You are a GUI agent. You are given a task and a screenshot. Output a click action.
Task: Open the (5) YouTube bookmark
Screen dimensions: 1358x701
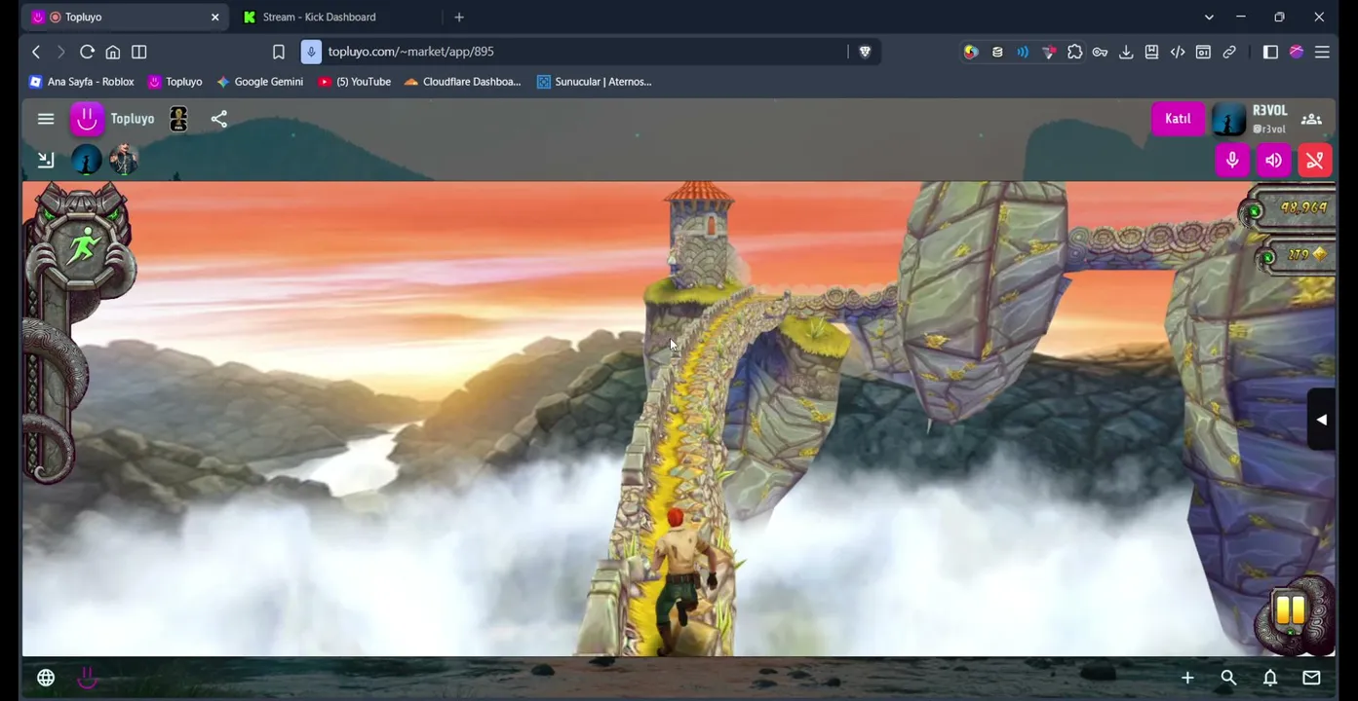click(355, 82)
